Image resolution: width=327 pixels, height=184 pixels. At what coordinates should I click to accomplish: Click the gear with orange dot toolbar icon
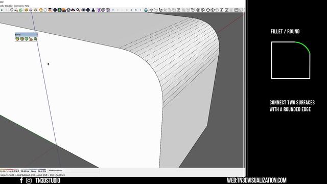pos(78,10)
